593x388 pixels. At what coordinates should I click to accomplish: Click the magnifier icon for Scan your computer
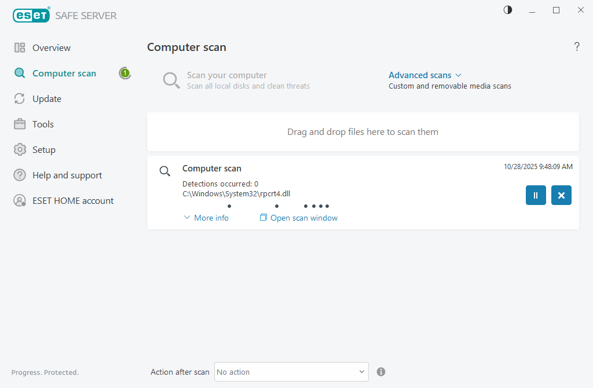(x=171, y=80)
